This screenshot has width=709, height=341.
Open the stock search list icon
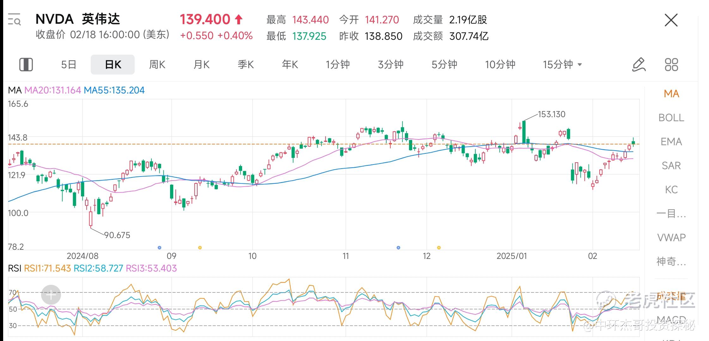tap(14, 20)
